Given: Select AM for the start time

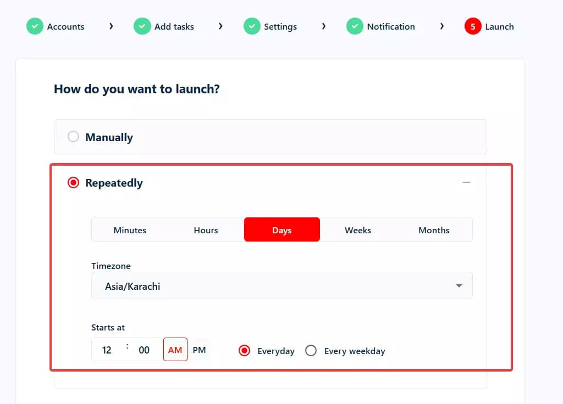Looking at the screenshot, I should (175, 350).
